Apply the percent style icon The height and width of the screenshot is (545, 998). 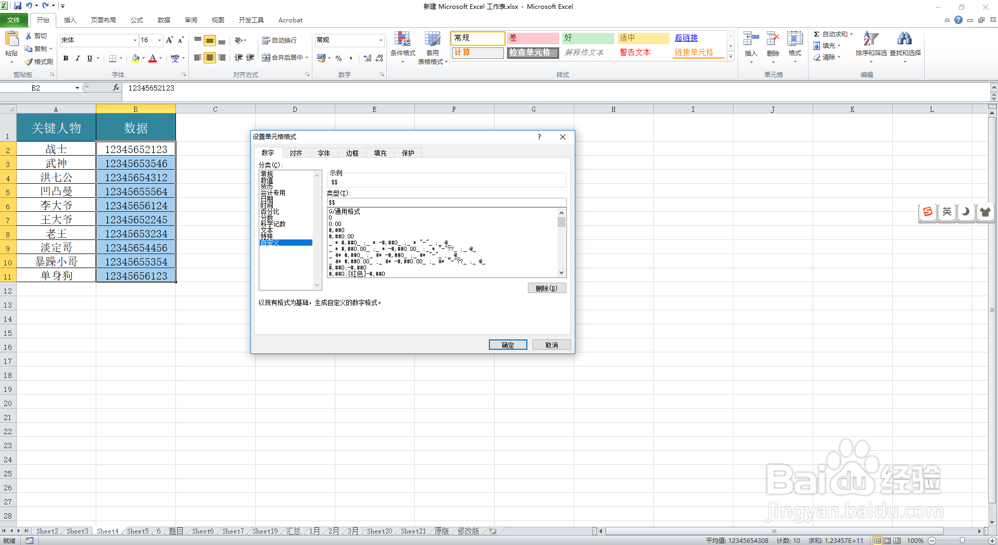pos(339,58)
